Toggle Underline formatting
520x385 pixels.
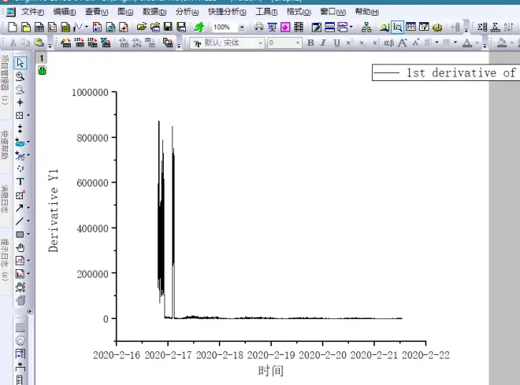[x=337, y=43]
